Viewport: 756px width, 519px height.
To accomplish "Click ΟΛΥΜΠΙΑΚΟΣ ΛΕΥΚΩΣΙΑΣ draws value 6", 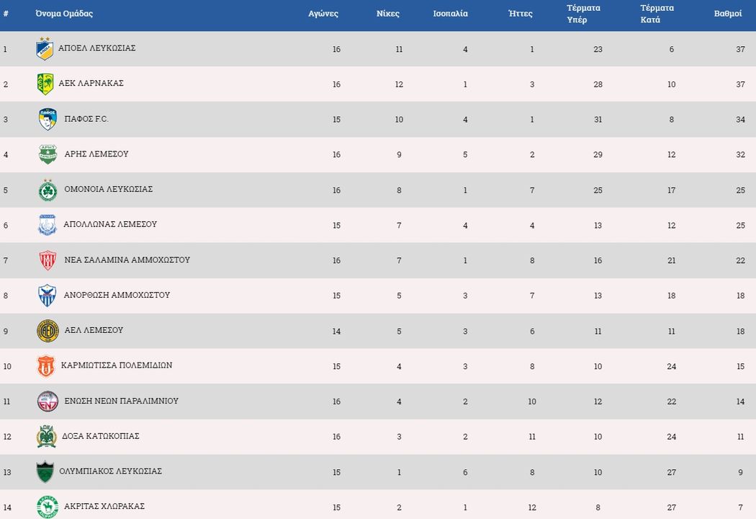I will tap(465, 473).
